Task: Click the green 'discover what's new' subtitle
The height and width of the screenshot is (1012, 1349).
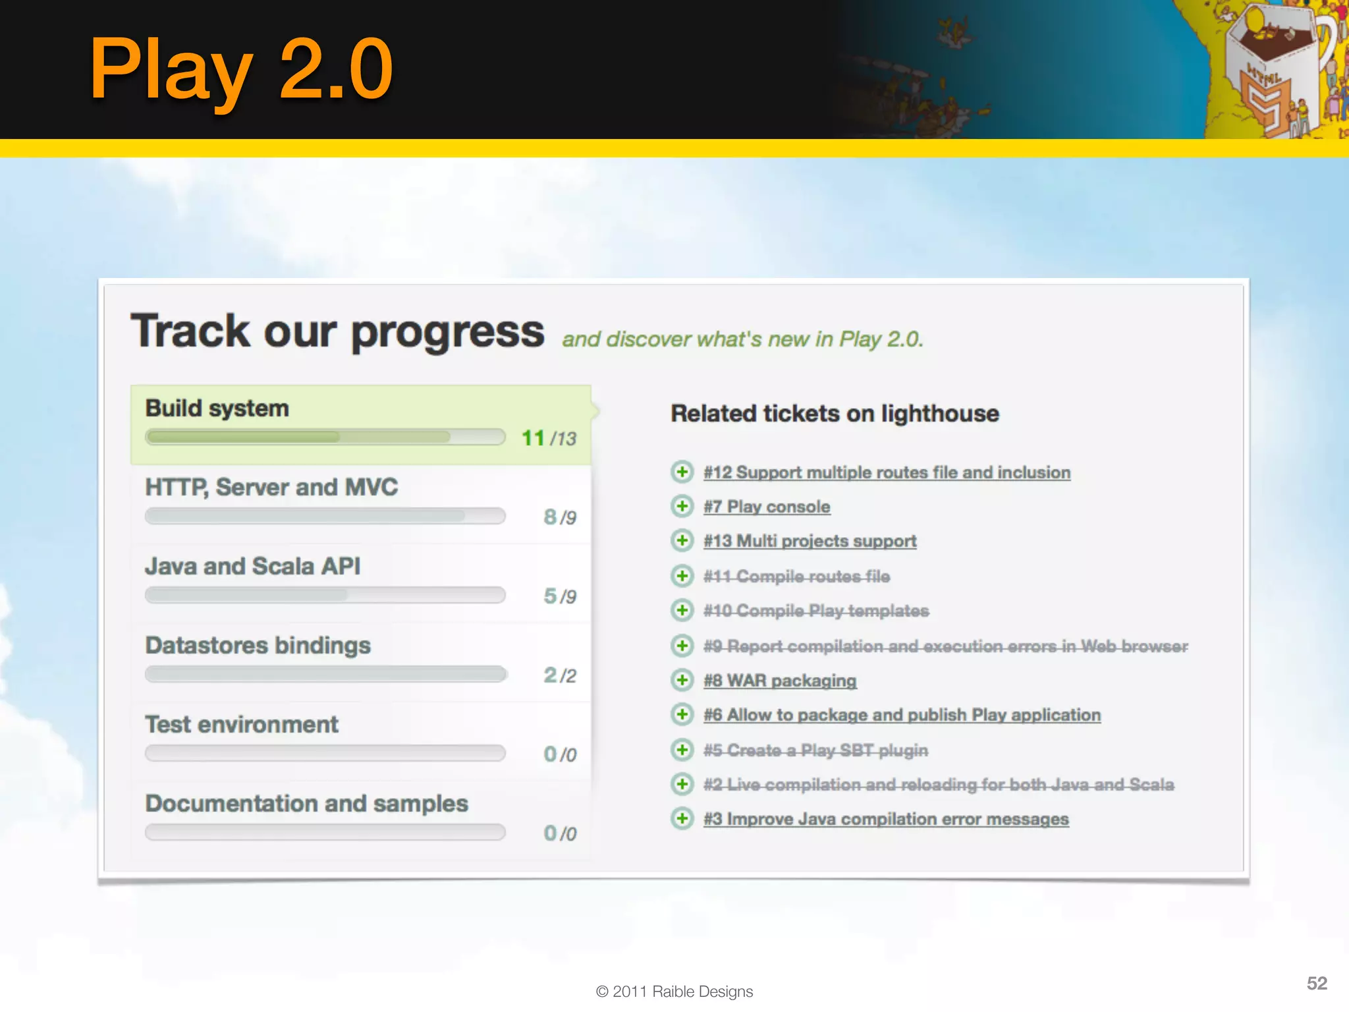Action: pyautogui.click(x=742, y=339)
